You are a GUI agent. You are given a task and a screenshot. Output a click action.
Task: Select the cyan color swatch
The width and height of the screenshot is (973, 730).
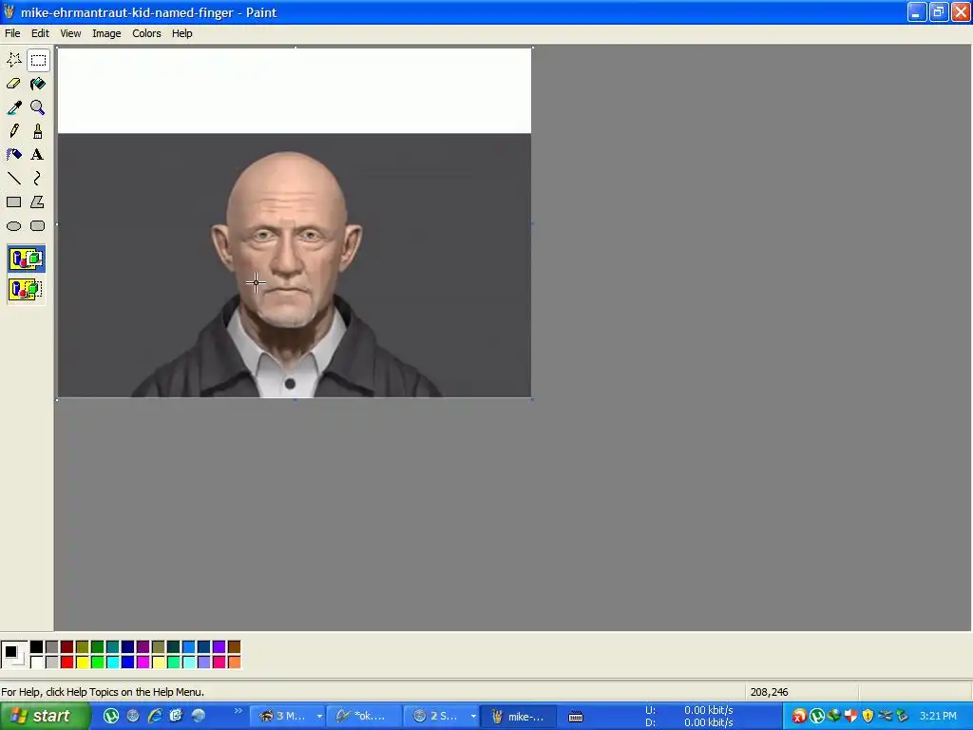112,663
